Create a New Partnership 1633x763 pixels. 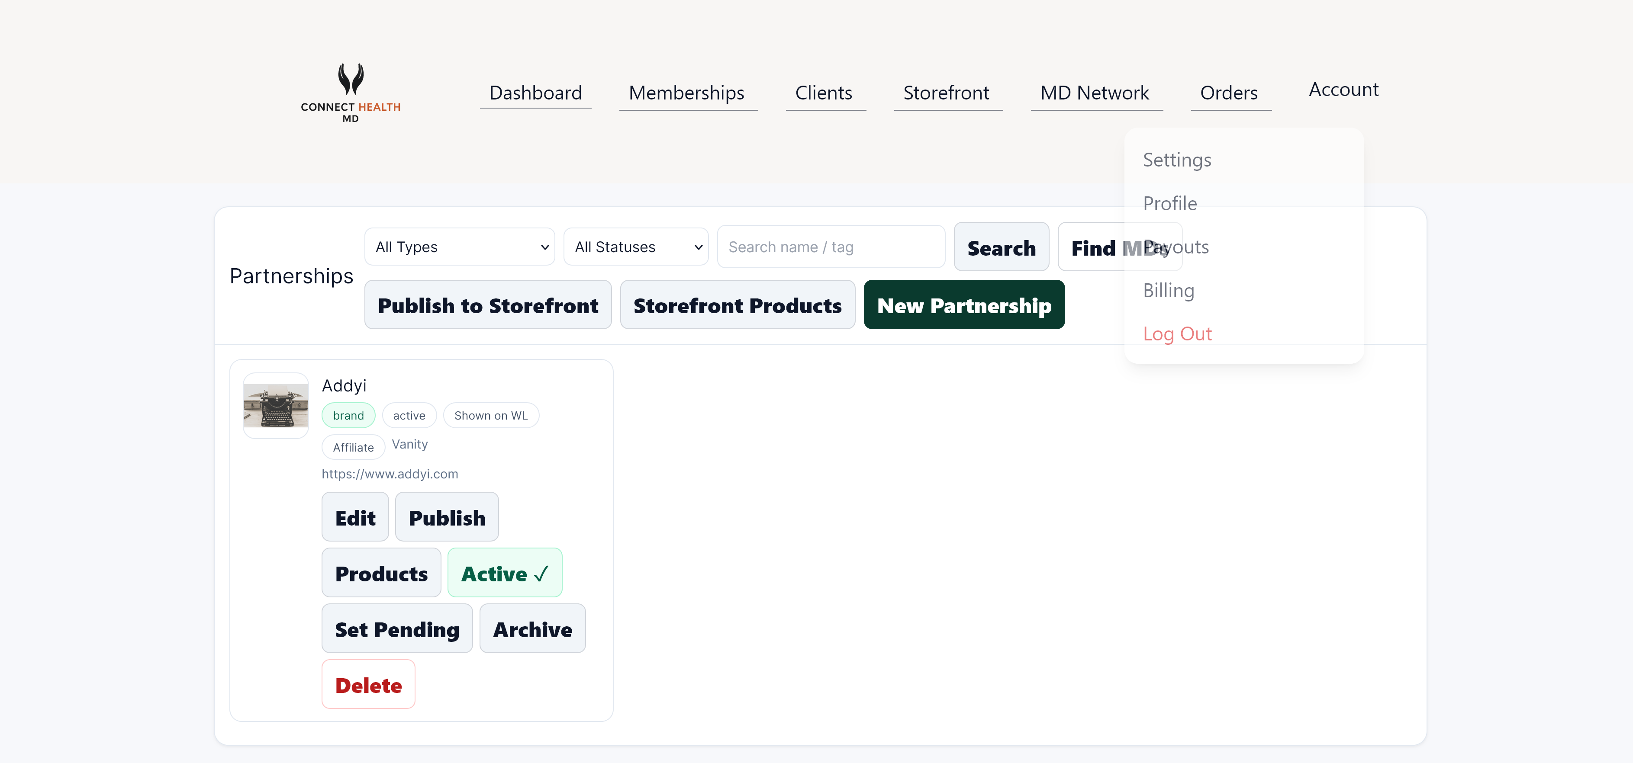tap(963, 305)
